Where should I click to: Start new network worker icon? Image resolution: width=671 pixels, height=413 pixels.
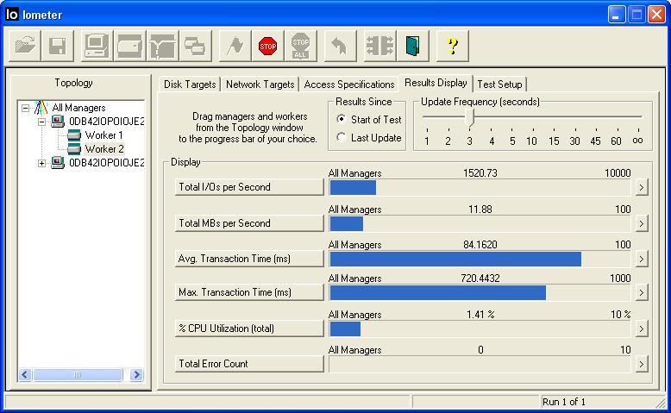click(163, 46)
